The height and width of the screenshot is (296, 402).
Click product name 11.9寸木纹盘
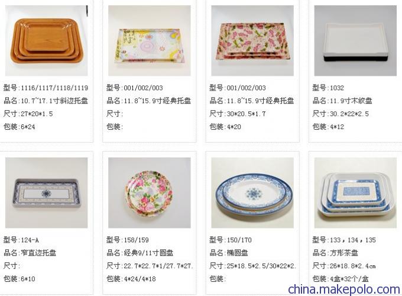pyautogui.click(x=351, y=101)
